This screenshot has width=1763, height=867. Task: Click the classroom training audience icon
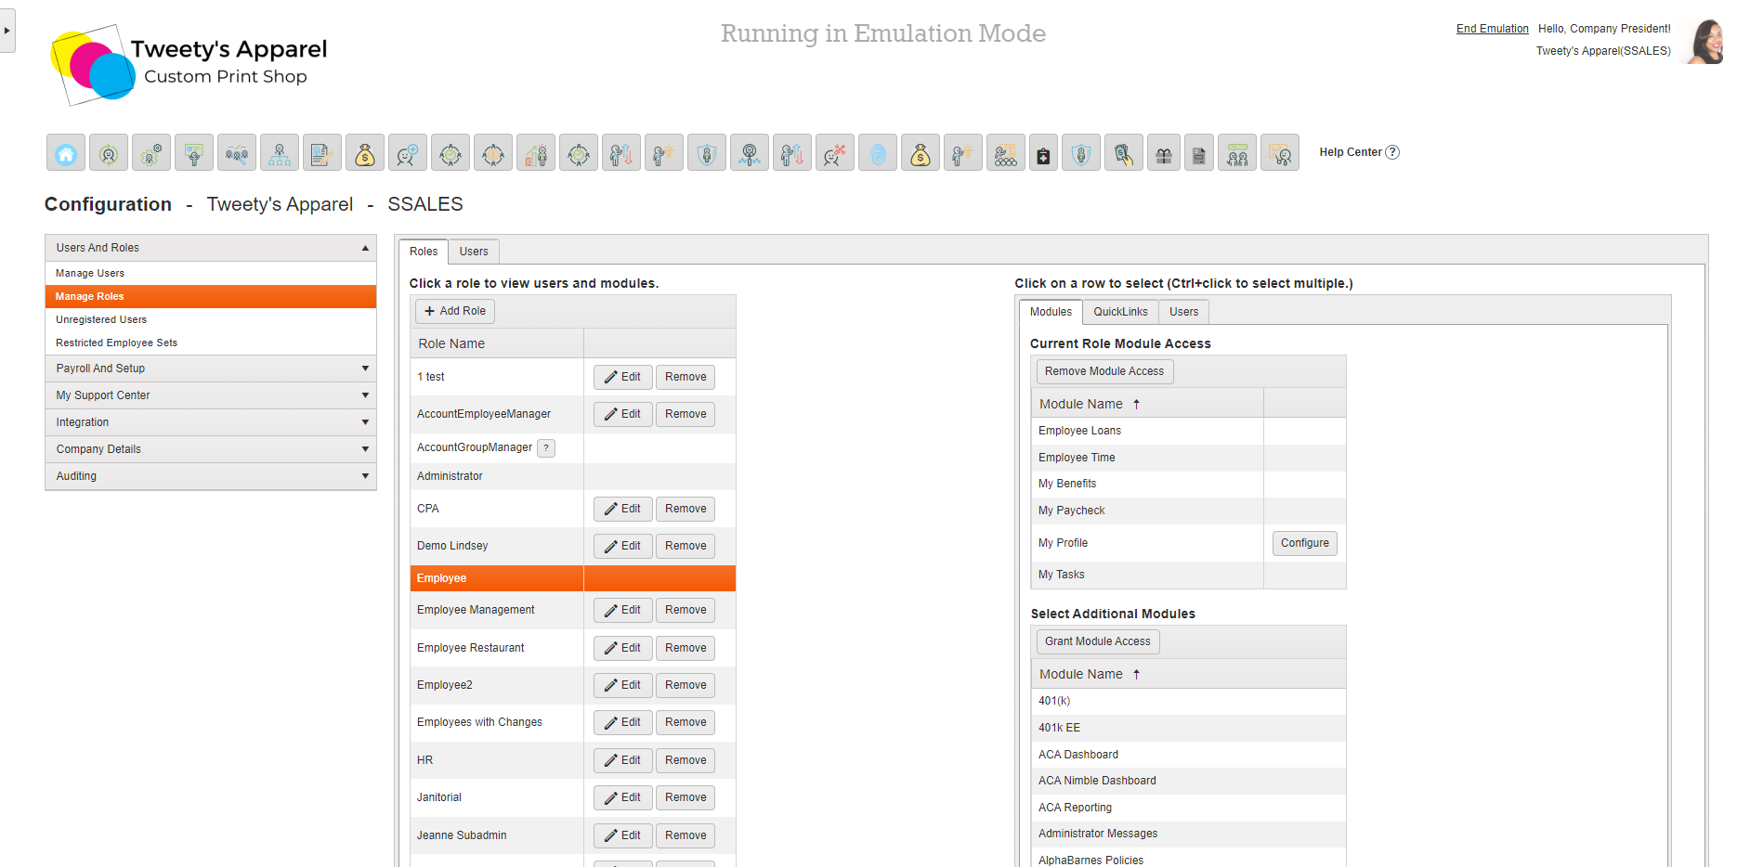pos(1006,152)
